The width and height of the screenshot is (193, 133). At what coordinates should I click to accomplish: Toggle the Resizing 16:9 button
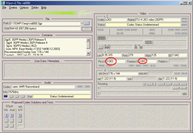(x=183, y=88)
